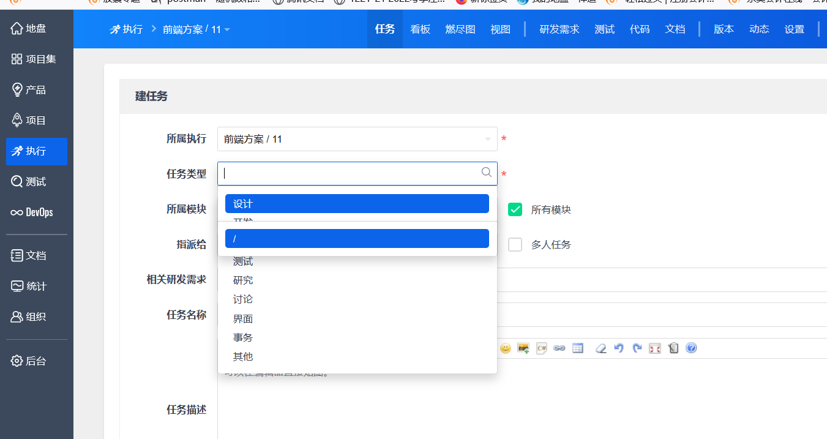Choose 测试 option in task type list
The width and height of the screenshot is (827, 439).
[243, 262]
